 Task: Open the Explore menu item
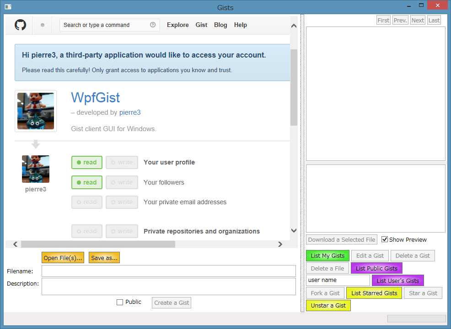pos(178,25)
